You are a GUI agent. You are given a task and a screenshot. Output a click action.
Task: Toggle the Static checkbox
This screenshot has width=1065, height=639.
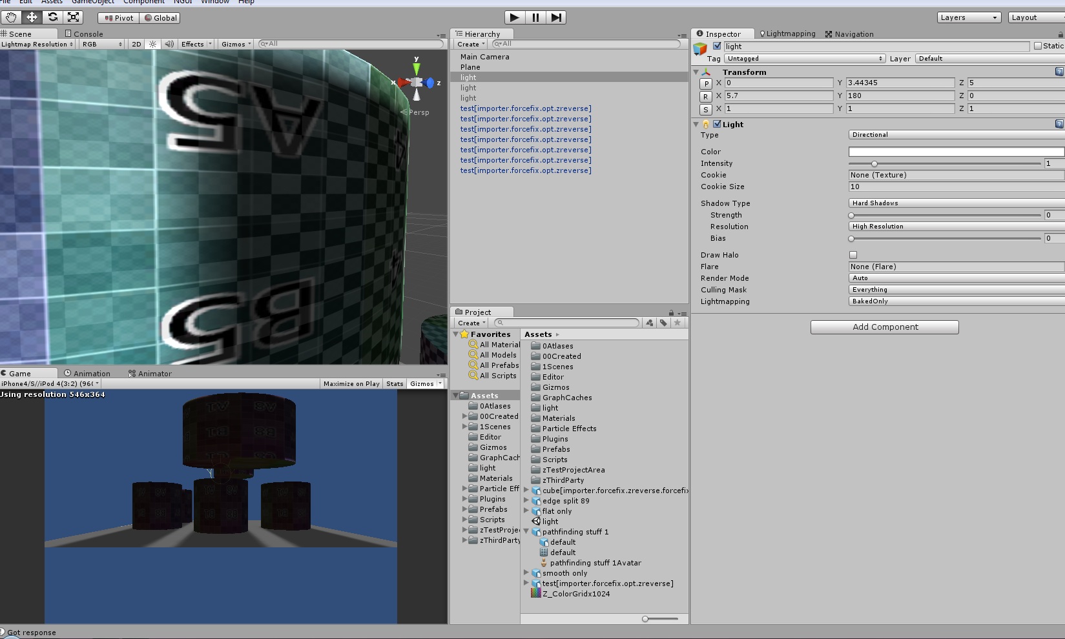click(x=1038, y=46)
